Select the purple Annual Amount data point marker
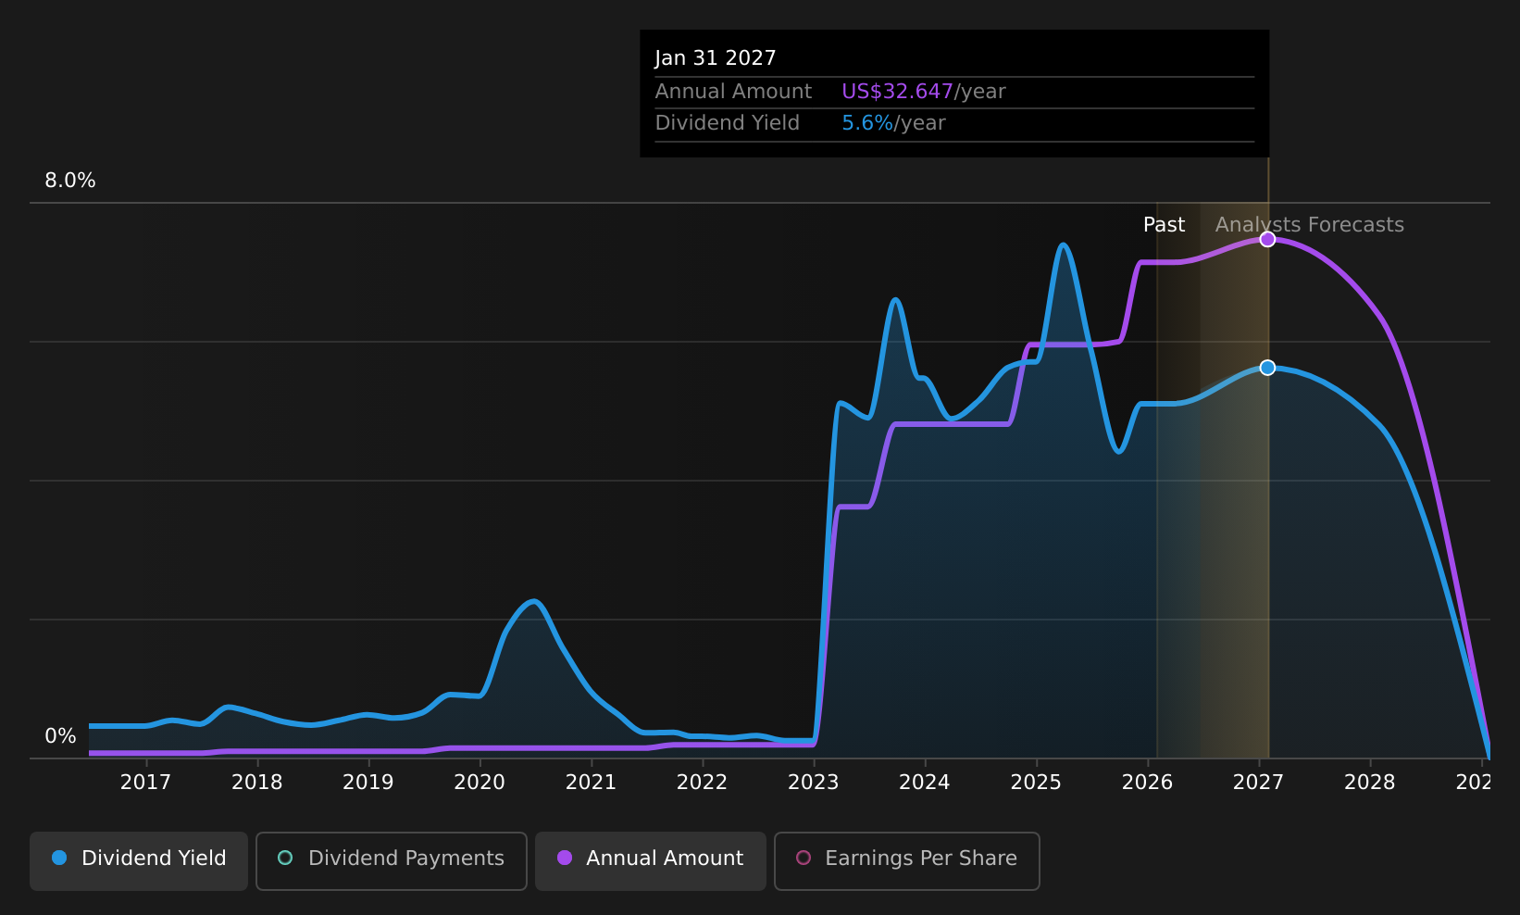Viewport: 1520px width, 915px height. (x=1267, y=239)
